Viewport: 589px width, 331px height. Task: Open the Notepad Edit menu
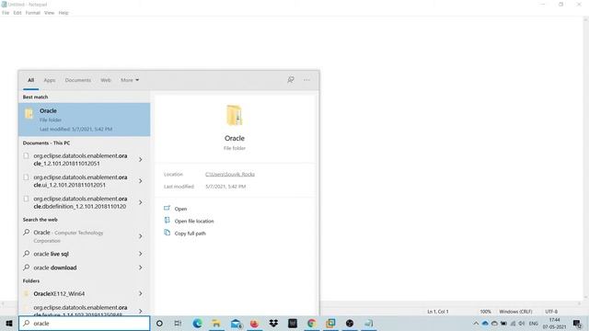pyautogui.click(x=17, y=13)
